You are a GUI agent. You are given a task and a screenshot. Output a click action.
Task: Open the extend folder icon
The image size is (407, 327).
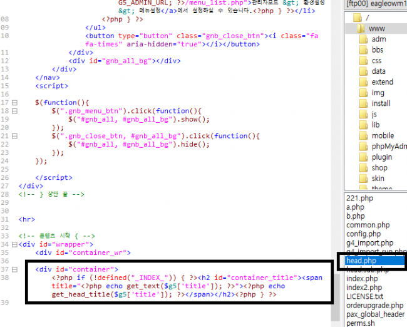click(363, 82)
